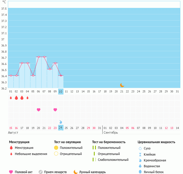Select highlighted cycle day 10
Image resolution: width=183 pixels, height=174 pixels.
pyautogui.click(x=61, y=91)
